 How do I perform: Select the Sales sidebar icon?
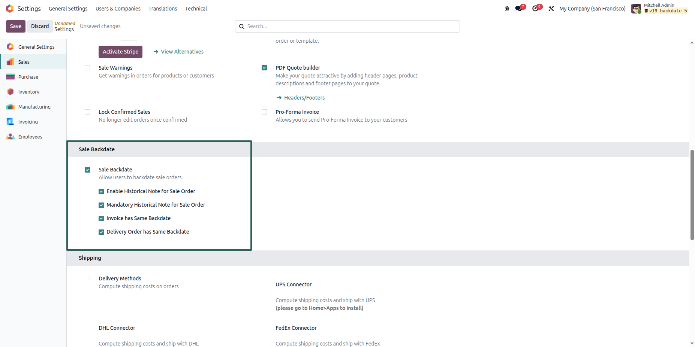point(10,62)
